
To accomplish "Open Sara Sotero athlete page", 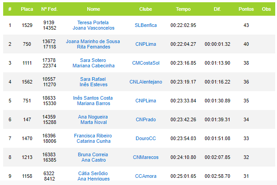I will click(93, 60).
